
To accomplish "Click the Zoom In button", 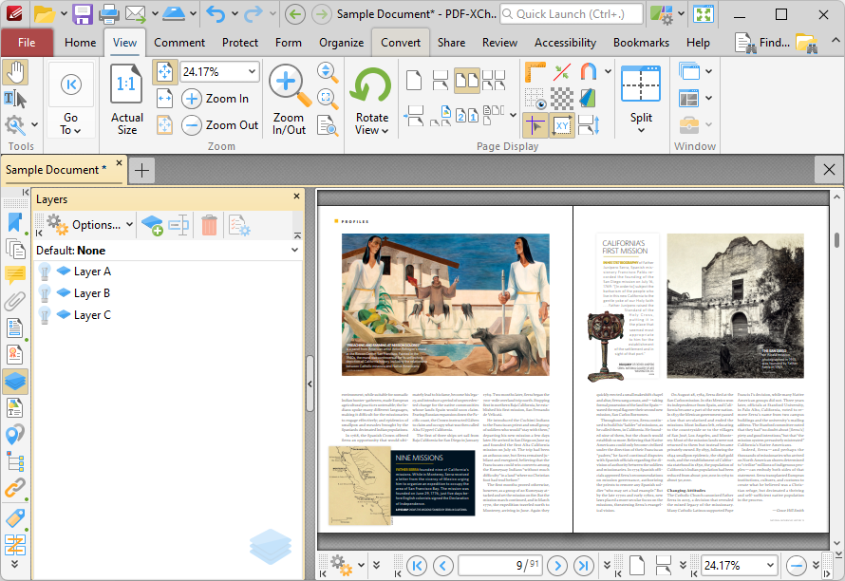I will (x=216, y=99).
